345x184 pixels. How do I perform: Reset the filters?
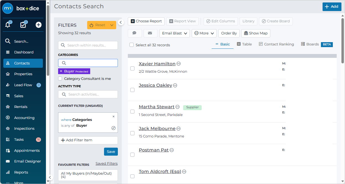(98, 25)
